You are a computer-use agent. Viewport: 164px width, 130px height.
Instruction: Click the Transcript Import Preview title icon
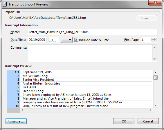(x=4, y=4)
